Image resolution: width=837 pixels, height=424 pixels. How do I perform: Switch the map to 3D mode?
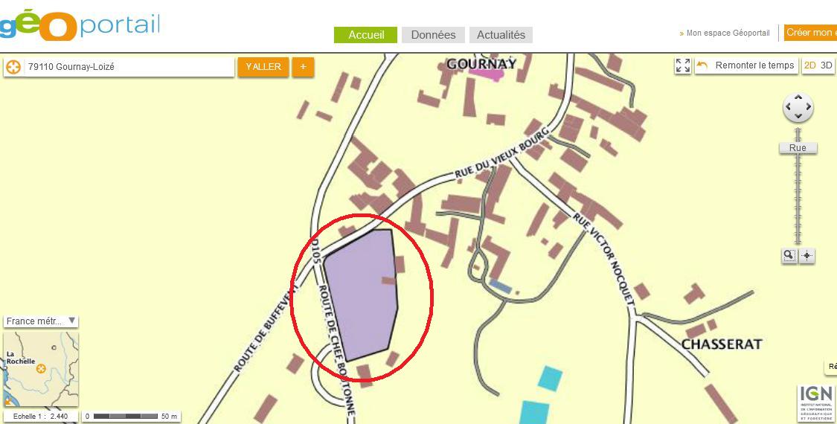pos(827,65)
